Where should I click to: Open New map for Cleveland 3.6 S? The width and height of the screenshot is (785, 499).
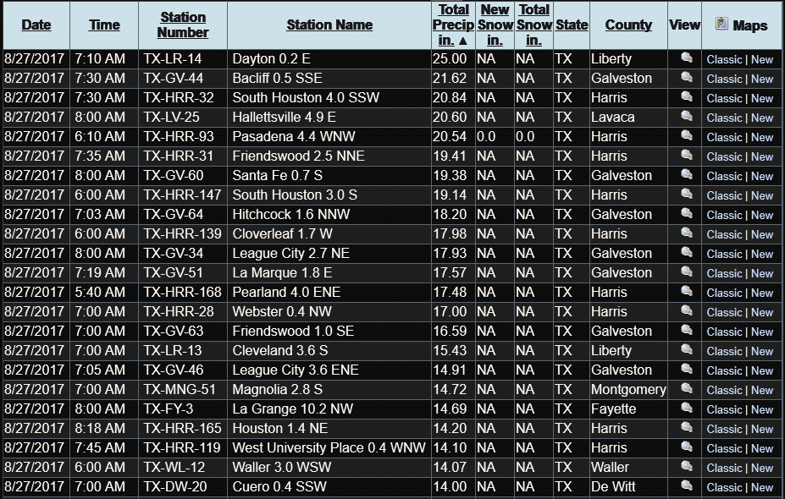point(762,352)
